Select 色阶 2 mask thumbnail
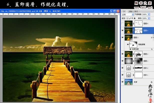 pyautogui.click(x=138, y=68)
